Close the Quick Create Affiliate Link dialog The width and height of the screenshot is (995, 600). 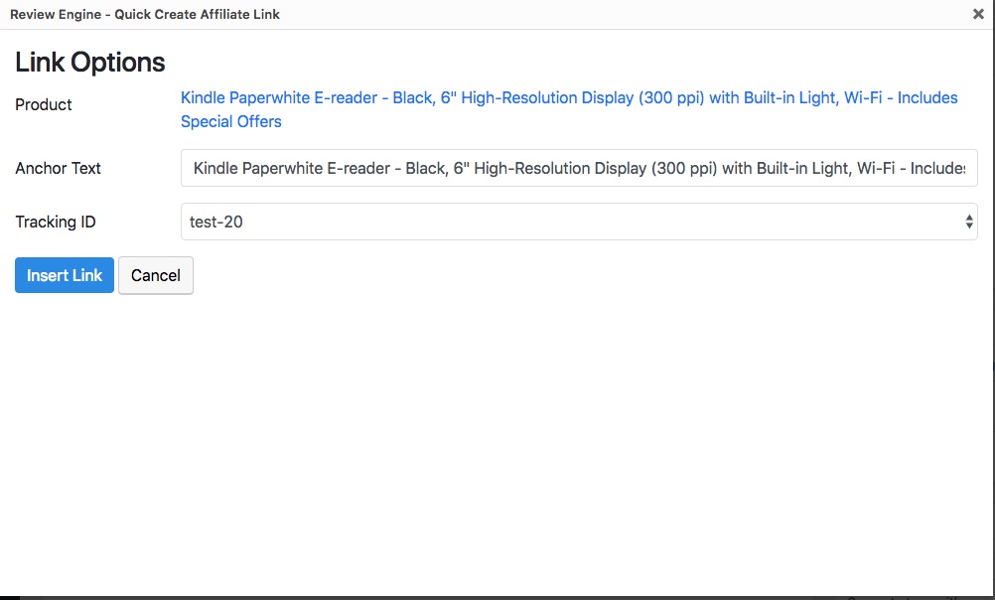978,14
